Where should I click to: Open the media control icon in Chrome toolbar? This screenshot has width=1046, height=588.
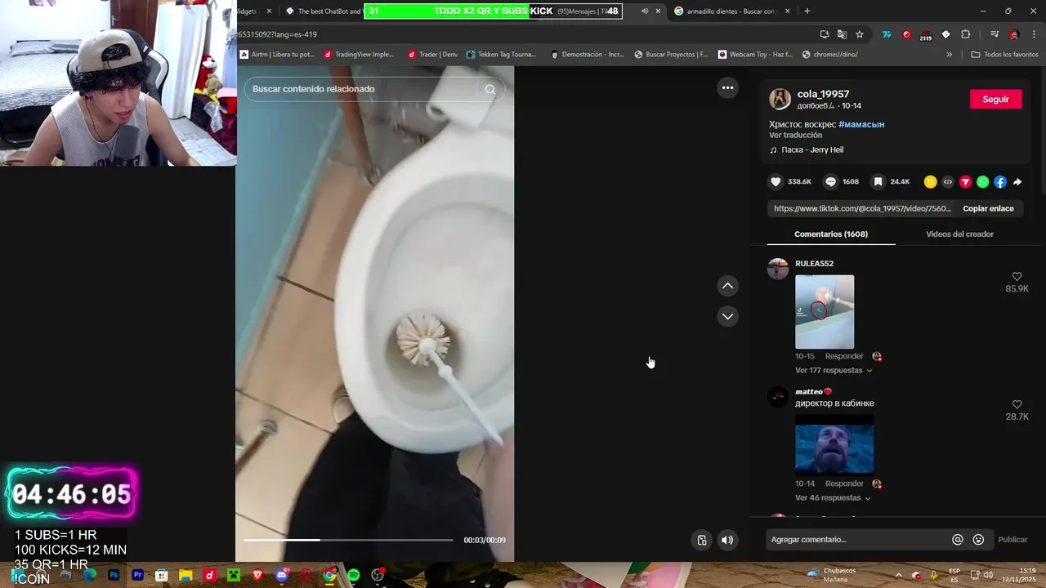click(x=995, y=34)
